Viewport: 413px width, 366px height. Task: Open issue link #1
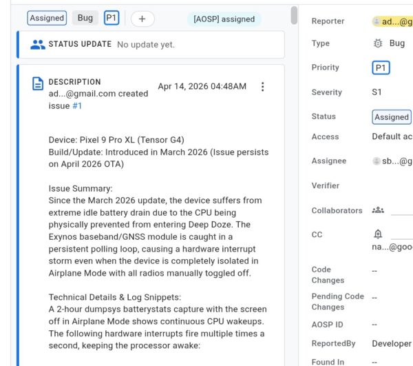coord(77,106)
